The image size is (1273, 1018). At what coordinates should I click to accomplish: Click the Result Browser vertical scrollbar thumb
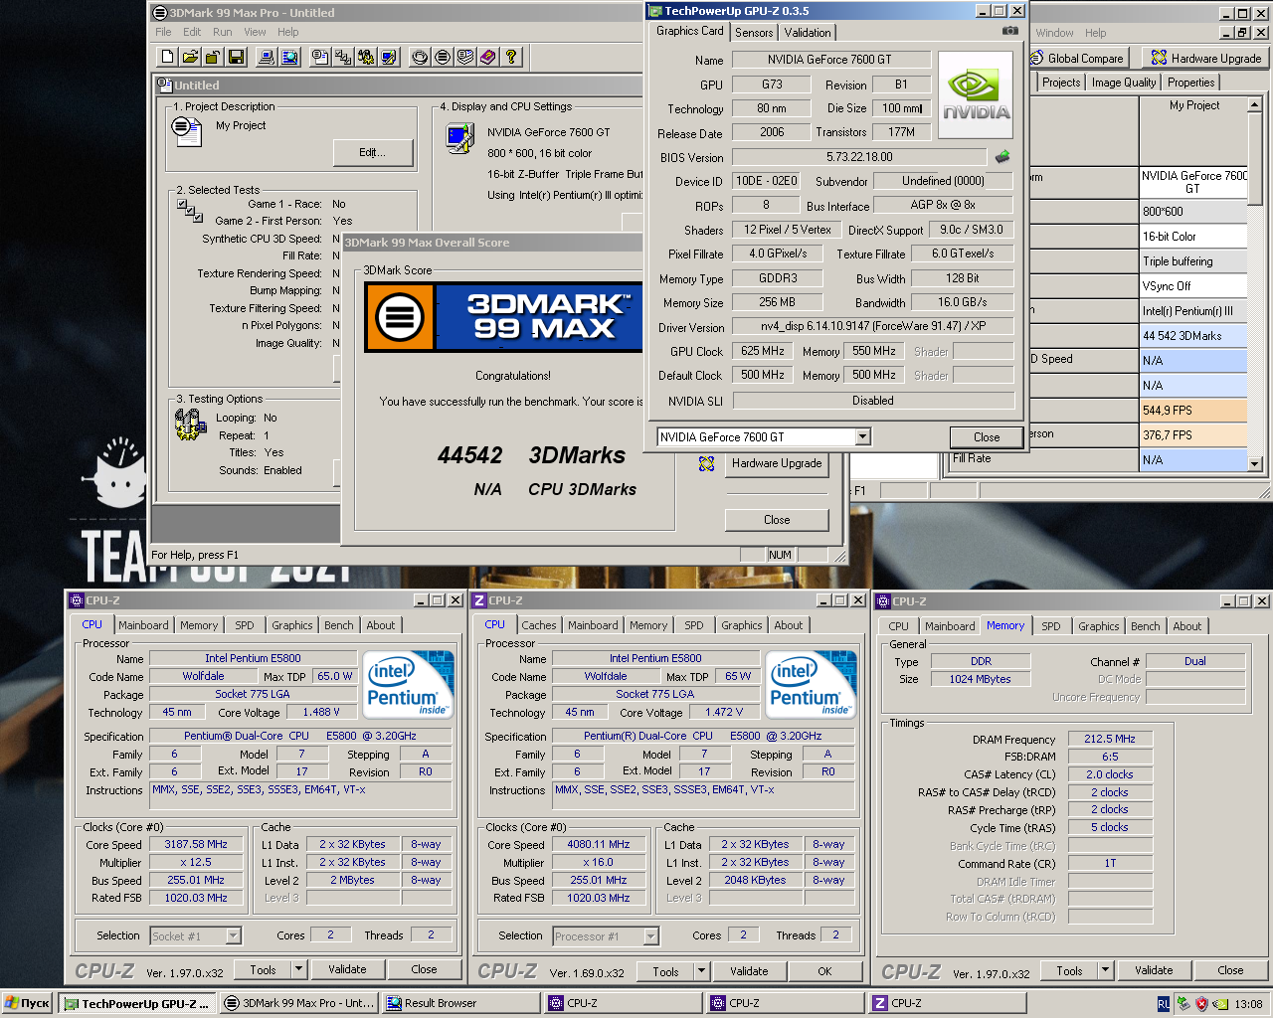(1255, 159)
